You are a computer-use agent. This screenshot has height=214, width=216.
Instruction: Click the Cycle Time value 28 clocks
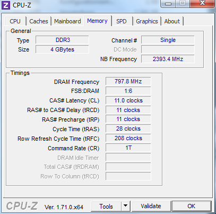pyautogui.click(x=128, y=129)
